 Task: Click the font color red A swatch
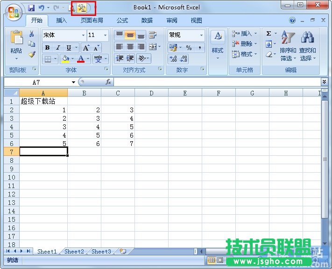(81, 59)
